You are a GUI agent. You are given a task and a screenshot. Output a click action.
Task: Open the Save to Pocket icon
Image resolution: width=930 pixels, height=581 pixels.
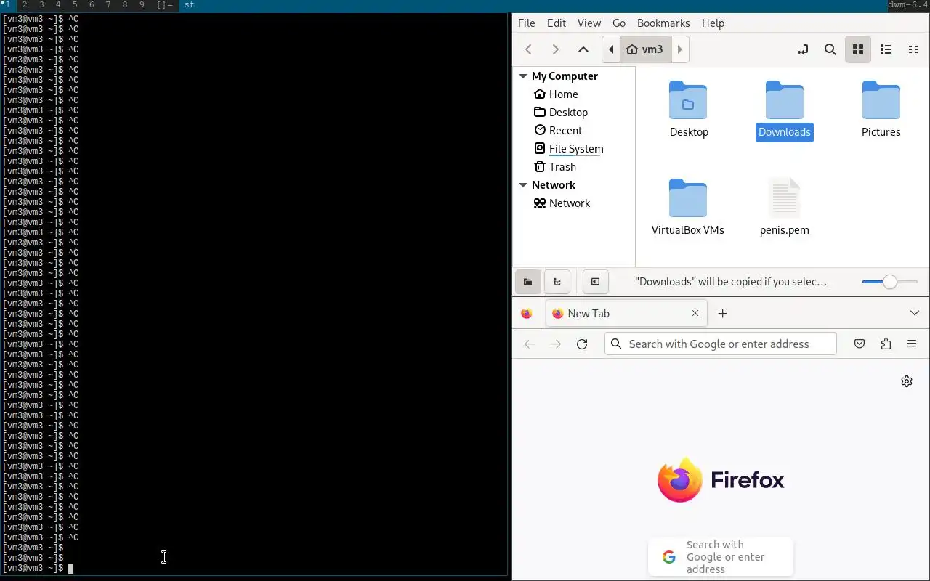[860, 344]
